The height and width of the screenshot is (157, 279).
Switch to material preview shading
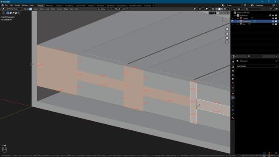pos(222,9)
